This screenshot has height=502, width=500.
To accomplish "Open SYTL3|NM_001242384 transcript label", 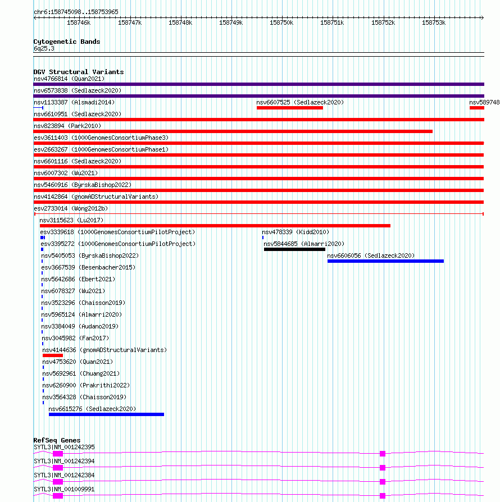I will [x=64, y=476].
